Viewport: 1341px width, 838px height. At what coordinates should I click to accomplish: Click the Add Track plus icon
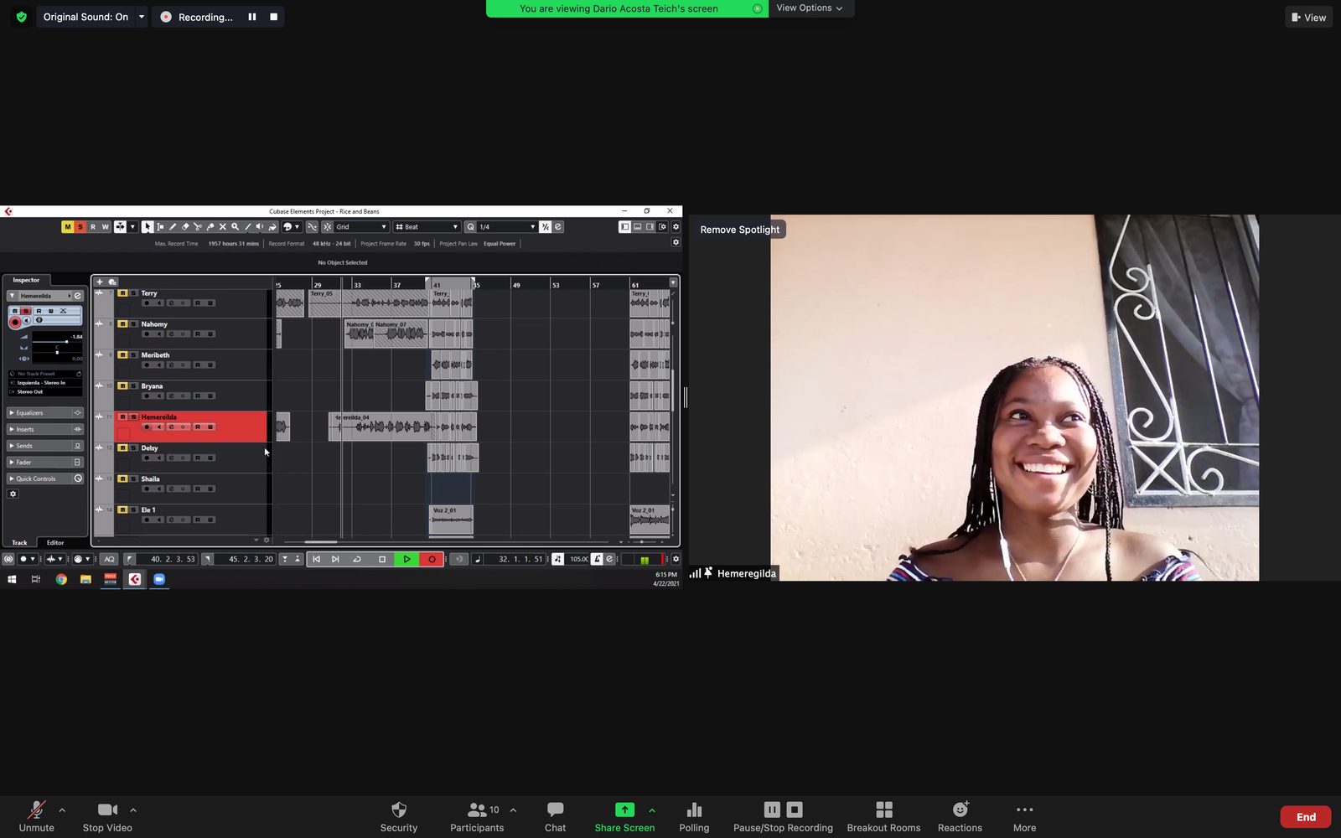tap(100, 282)
